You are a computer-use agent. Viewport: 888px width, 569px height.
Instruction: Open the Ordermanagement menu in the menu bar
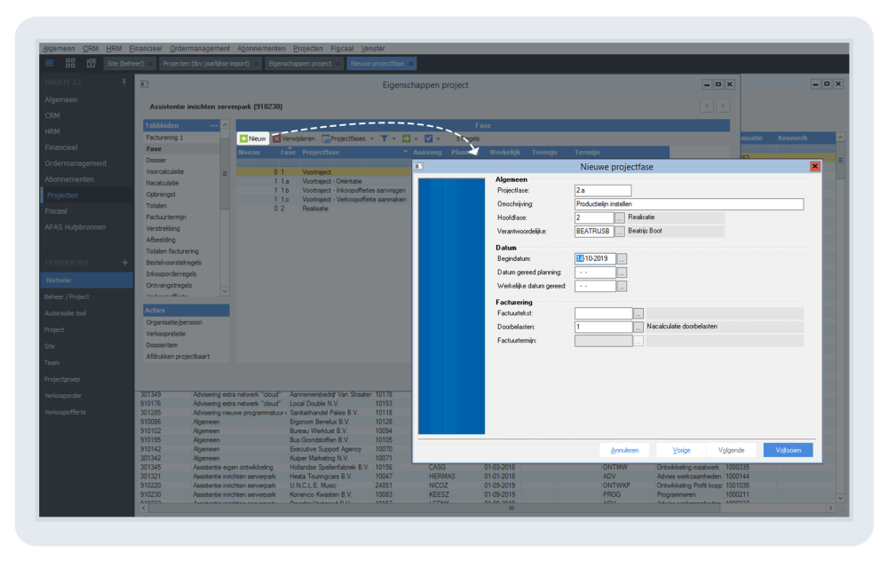click(199, 49)
